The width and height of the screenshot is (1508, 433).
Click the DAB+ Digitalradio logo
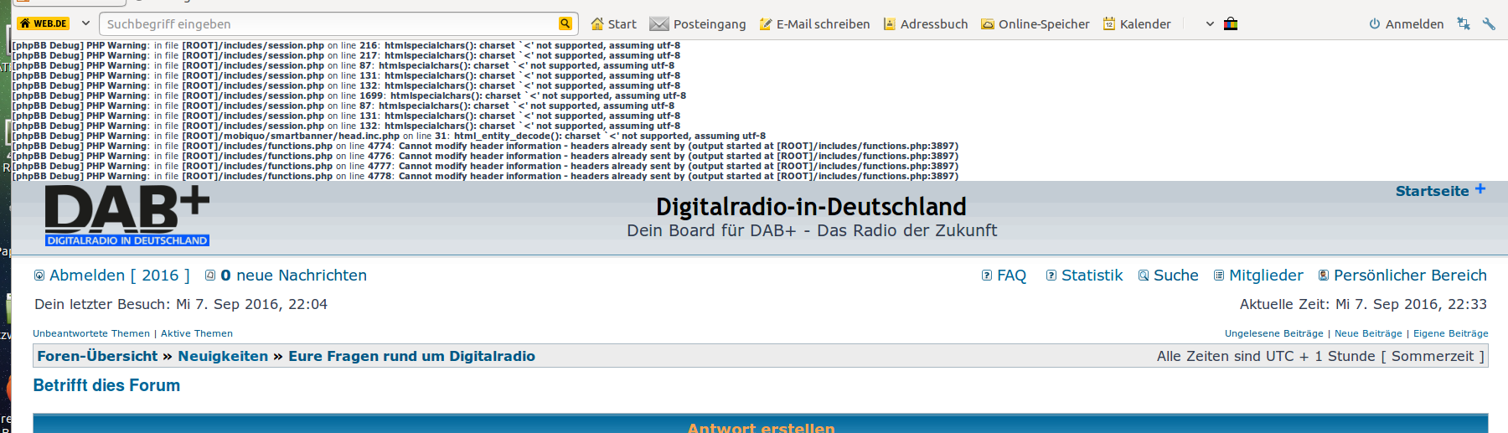(127, 216)
